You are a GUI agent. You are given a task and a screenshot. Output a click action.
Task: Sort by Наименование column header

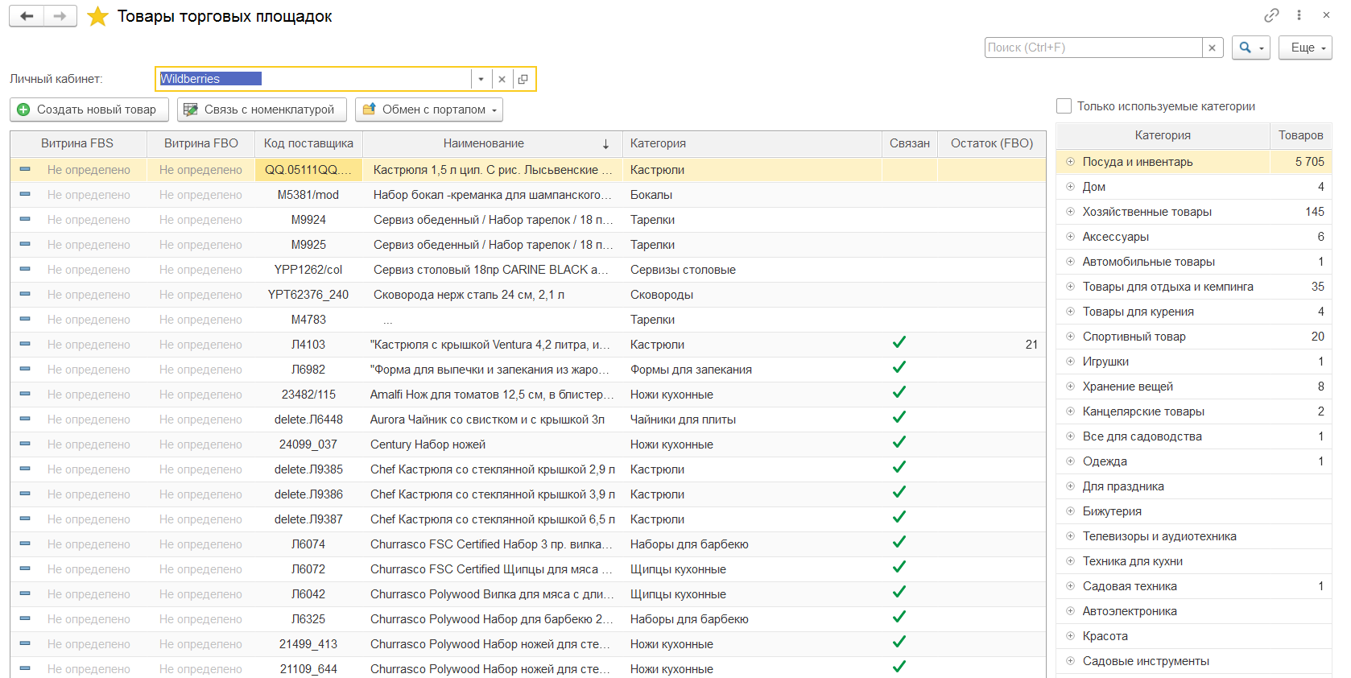[484, 143]
